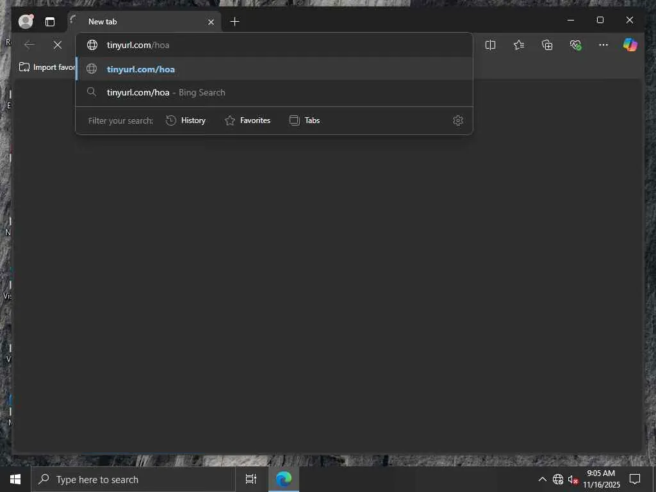This screenshot has width=656, height=492.
Task: Open a new tab with the plus button
Action: [x=234, y=21]
